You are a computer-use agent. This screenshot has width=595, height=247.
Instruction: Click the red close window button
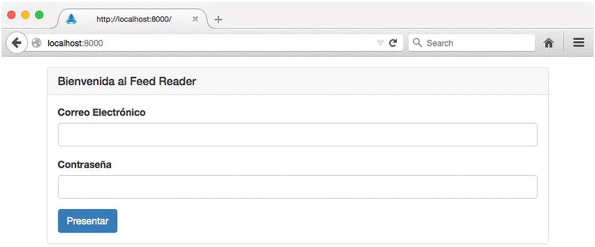(11, 15)
